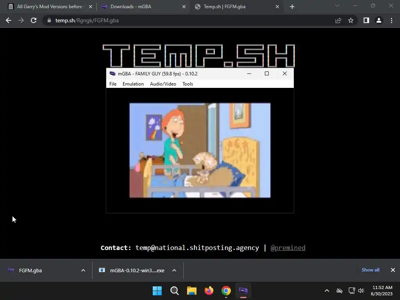Maximize the mGBA window
This screenshot has height=300, width=400.
tap(266, 73)
